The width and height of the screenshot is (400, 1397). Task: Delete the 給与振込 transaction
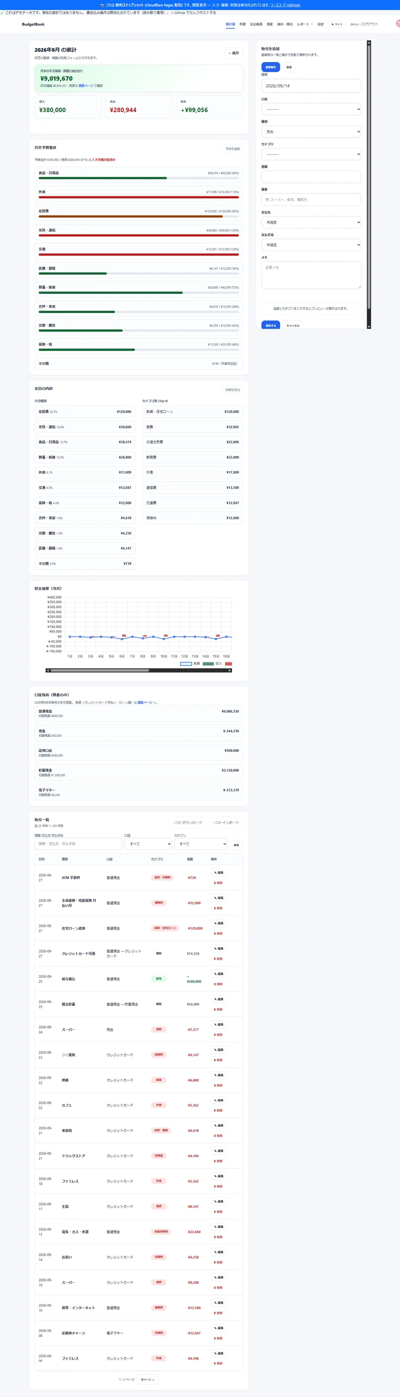click(218, 984)
